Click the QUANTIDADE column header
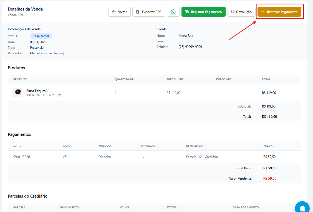The image size is (313, 212). 124,80
